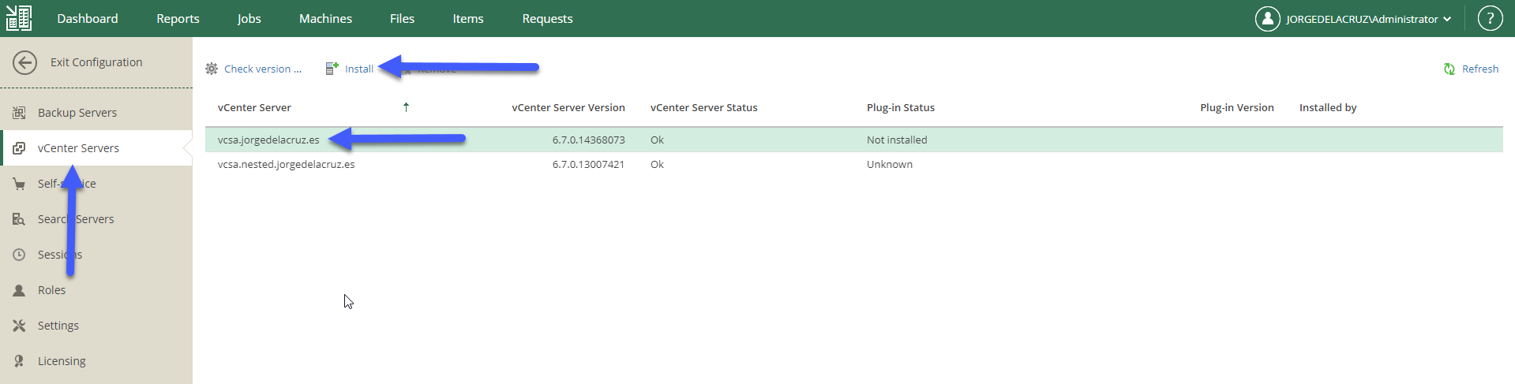Click Ok status for vcsa.jorgedelacruz.es
The width and height of the screenshot is (1515, 384).
[657, 140]
